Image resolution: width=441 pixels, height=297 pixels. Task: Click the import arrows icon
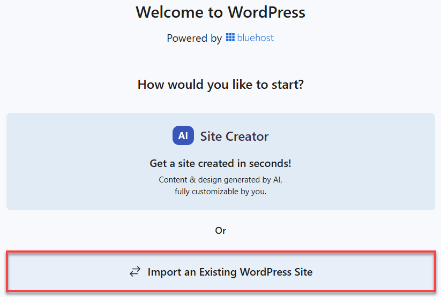[135, 272]
